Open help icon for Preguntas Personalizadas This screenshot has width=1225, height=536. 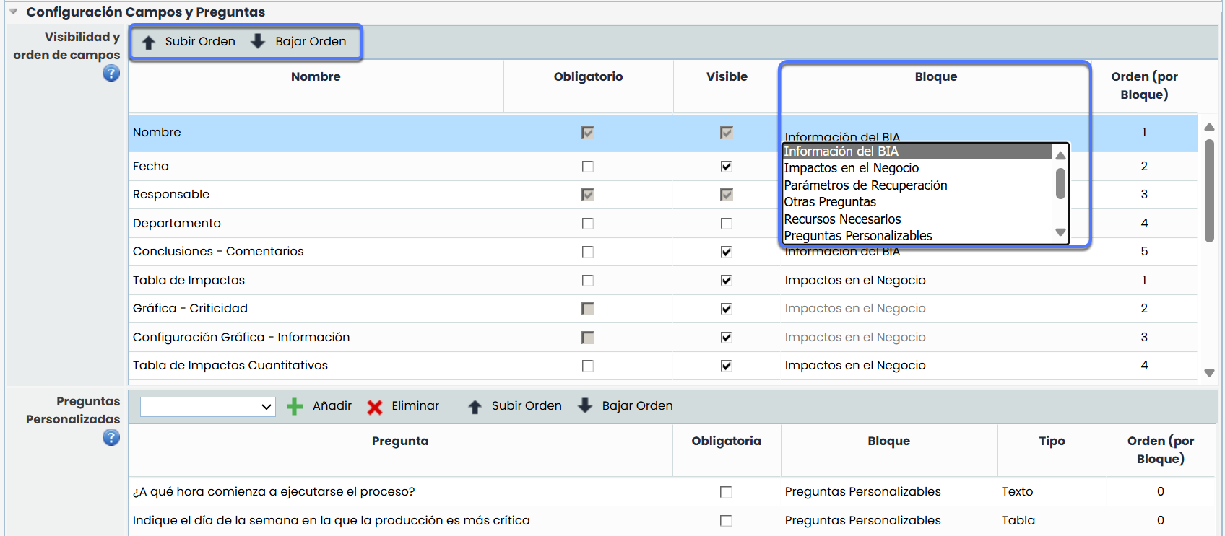click(111, 437)
